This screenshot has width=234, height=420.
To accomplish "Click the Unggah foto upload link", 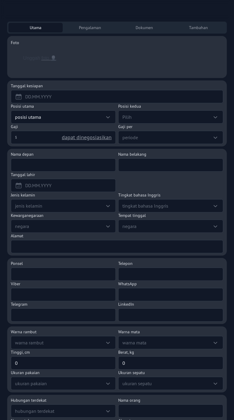I will tap(45, 58).
